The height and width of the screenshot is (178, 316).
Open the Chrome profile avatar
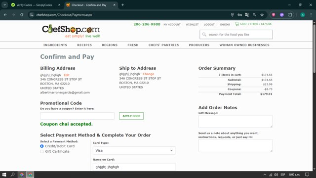[303, 15]
